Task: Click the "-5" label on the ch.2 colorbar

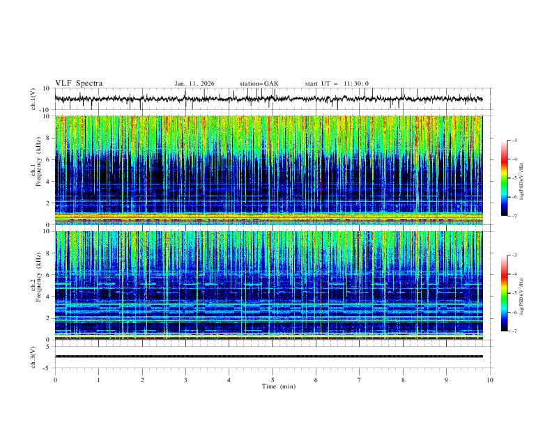Action: [x=514, y=293]
